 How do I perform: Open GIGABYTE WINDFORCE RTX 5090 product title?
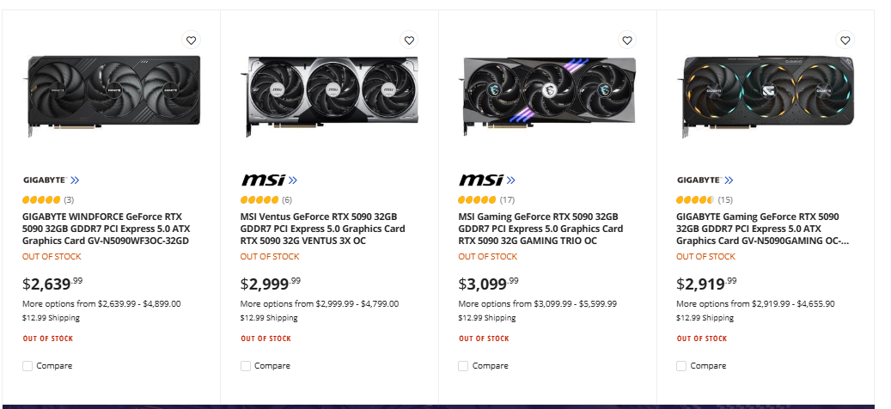pos(106,229)
